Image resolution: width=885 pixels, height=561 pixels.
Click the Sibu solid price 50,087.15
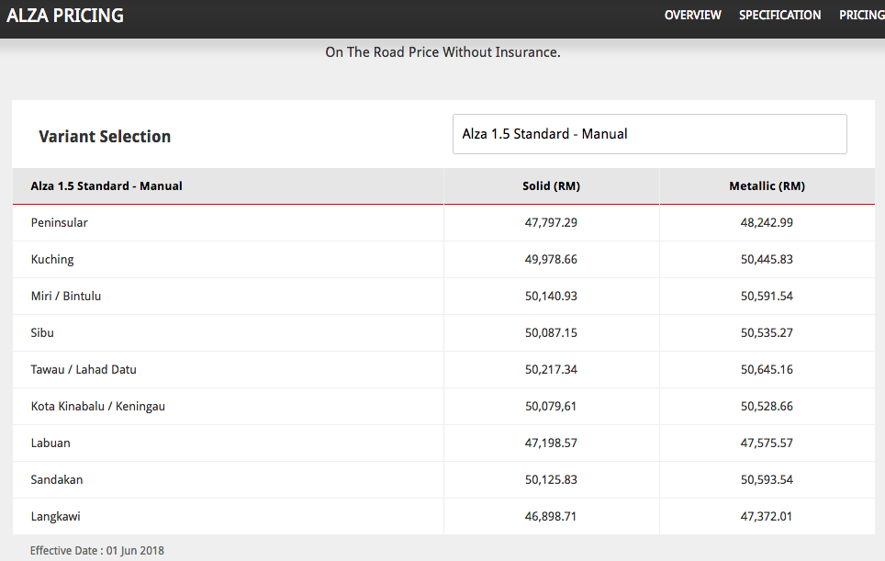pos(551,333)
